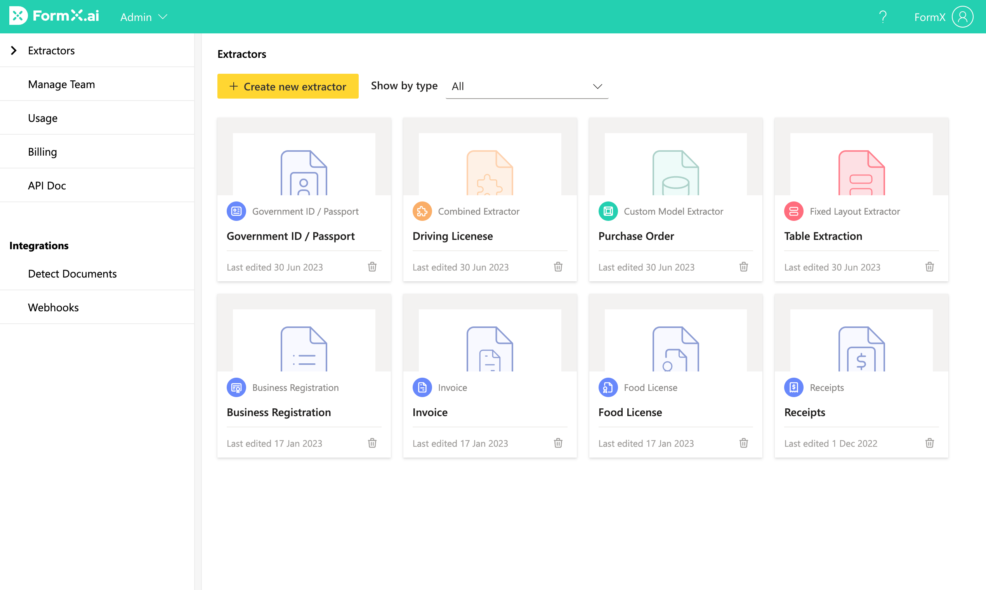Click trash icon on Receipts card

[x=929, y=443]
